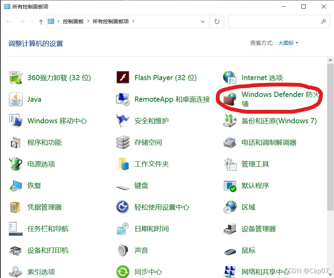Click the 键盘 keyboard icon
The image size is (334, 278).
pyautogui.click(x=123, y=187)
